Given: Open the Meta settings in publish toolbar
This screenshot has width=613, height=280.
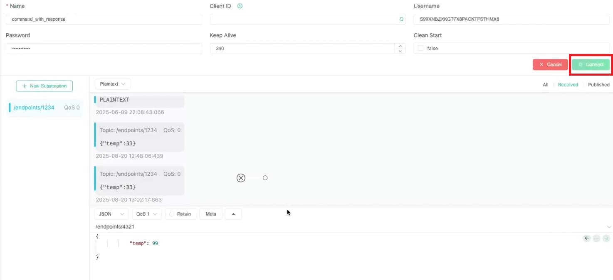Looking at the screenshot, I should 210,214.
